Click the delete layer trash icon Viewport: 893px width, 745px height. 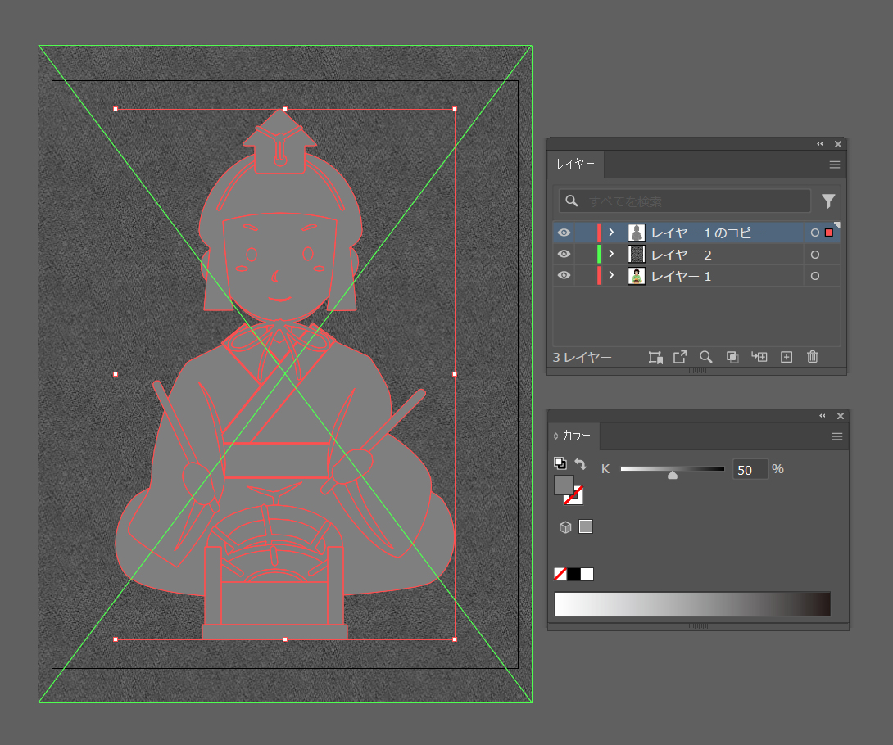(812, 357)
